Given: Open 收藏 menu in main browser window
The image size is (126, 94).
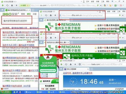Looking at the screenshot, I should pos(98,2).
